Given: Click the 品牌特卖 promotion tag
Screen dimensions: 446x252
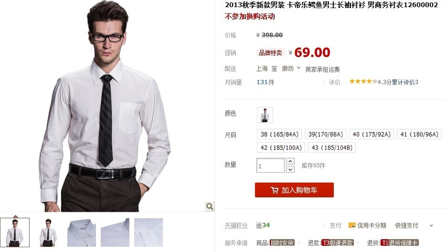Looking at the screenshot, I should 270,53.
